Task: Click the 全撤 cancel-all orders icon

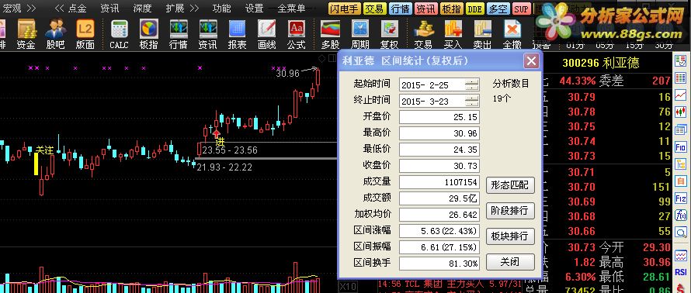Action: coord(512,34)
